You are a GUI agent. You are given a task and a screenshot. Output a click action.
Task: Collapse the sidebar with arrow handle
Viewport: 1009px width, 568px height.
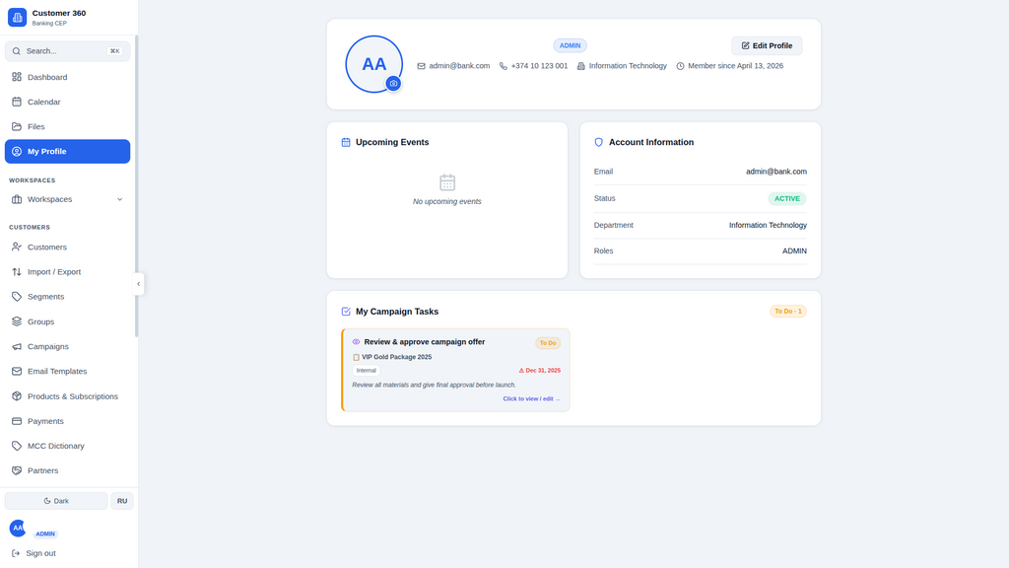(138, 284)
